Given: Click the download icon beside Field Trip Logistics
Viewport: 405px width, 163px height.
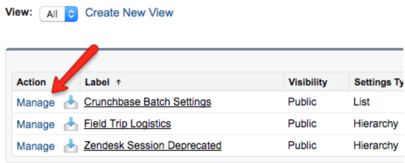Looking at the screenshot, I should pyautogui.click(x=71, y=124).
